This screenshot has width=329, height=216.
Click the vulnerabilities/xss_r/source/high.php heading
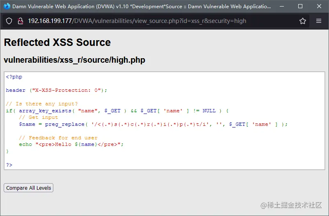click(x=75, y=60)
